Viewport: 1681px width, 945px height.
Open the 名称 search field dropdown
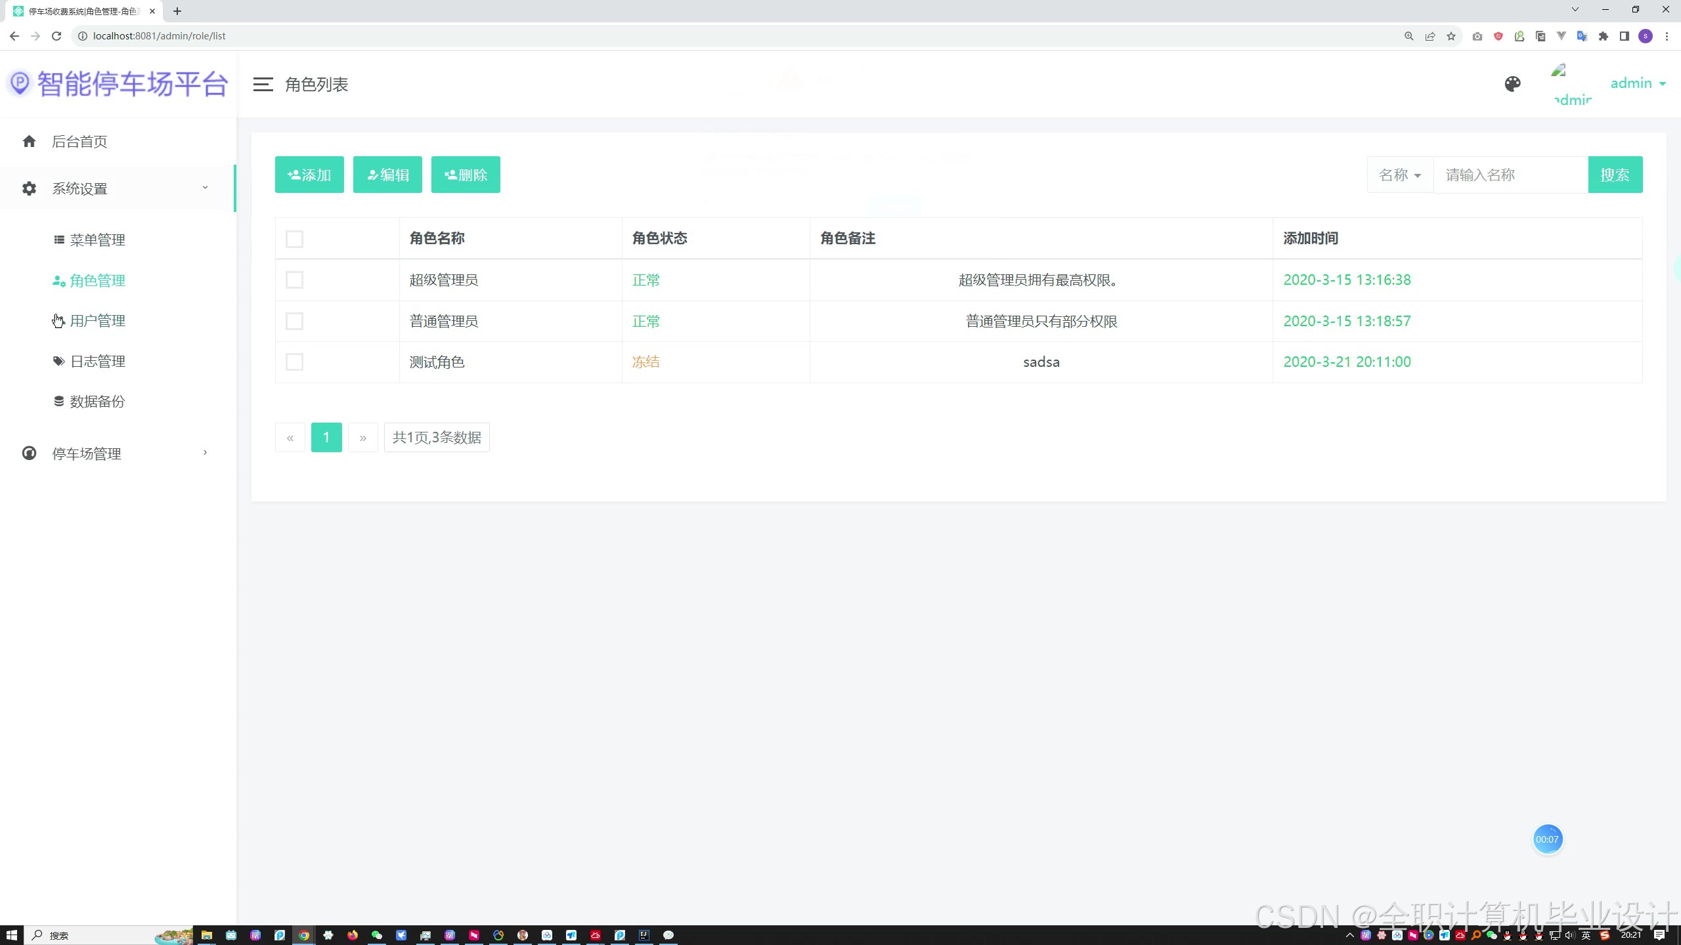coord(1400,175)
